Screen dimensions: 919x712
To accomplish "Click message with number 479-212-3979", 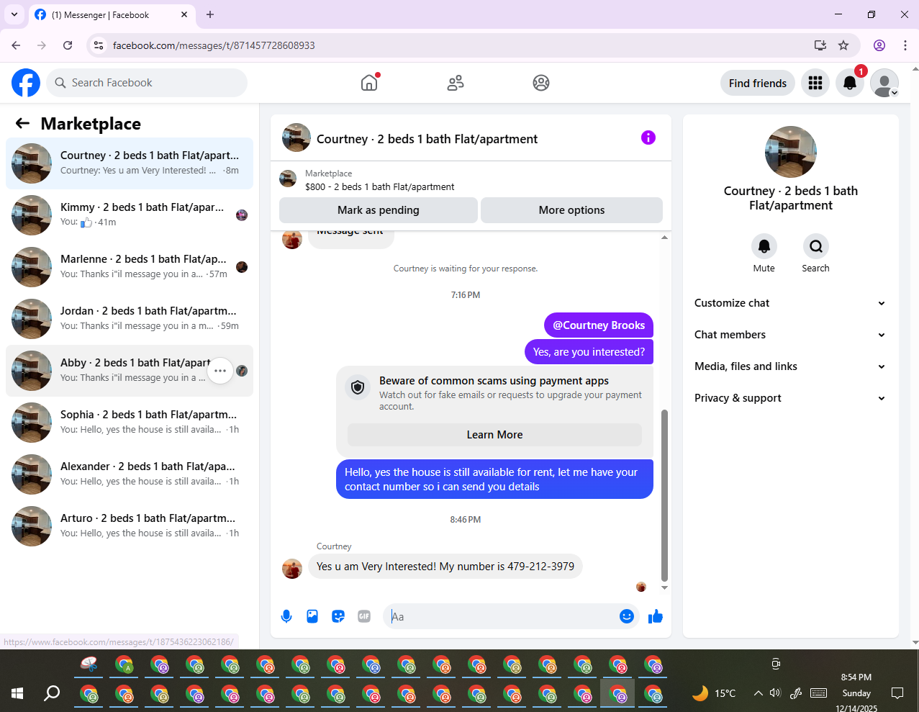I will coord(445,567).
